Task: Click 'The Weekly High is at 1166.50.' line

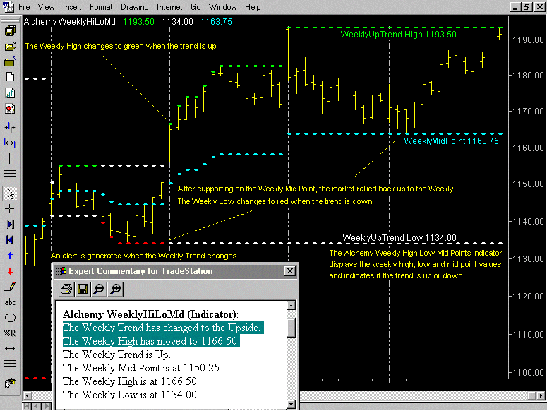Action: [131, 381]
